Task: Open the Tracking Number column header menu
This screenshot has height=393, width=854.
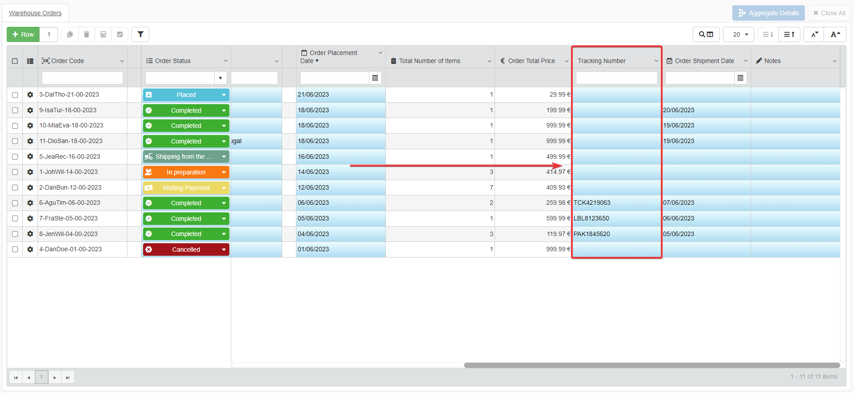Action: 656,61
